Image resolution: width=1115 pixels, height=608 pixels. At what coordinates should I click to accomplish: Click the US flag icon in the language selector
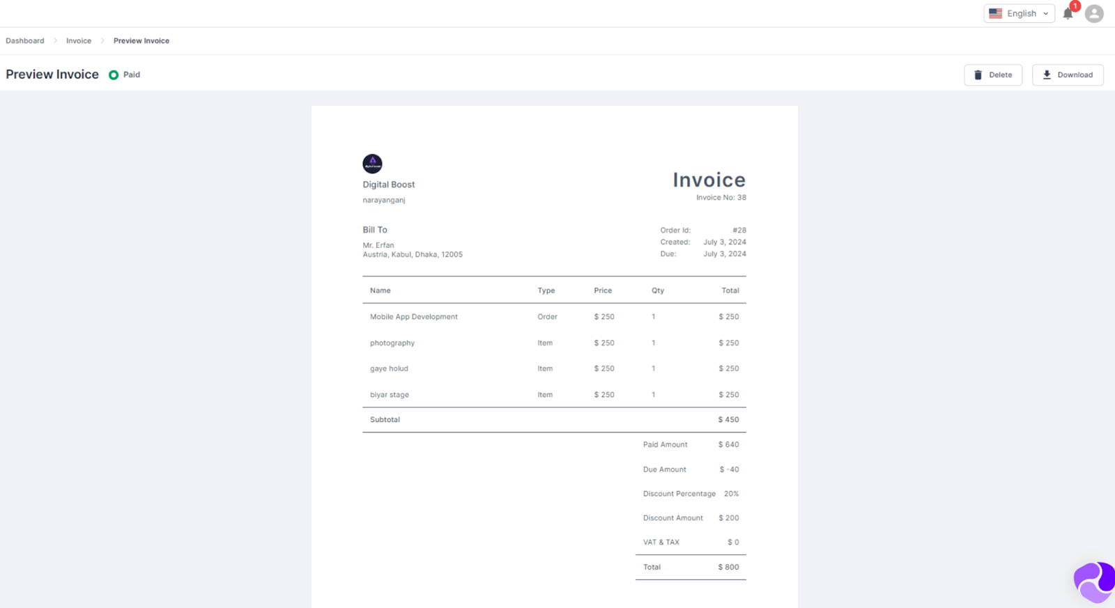click(996, 13)
